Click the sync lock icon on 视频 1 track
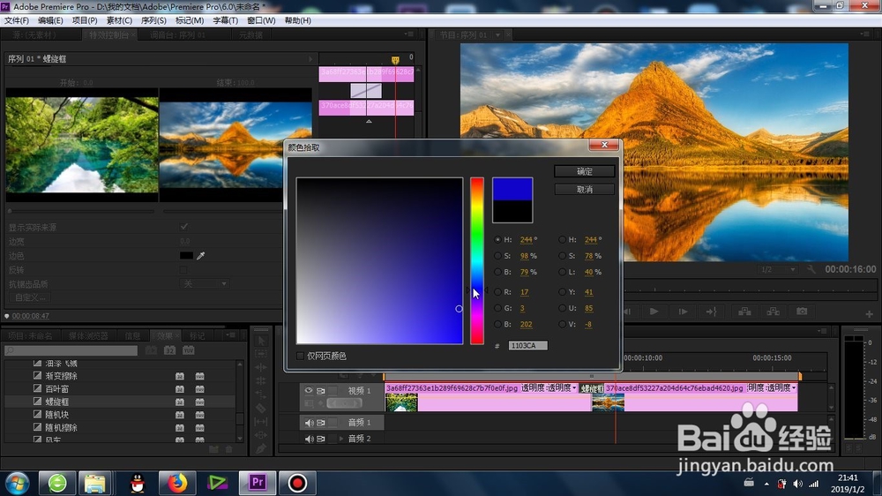This screenshot has width=882, height=496. [321, 391]
